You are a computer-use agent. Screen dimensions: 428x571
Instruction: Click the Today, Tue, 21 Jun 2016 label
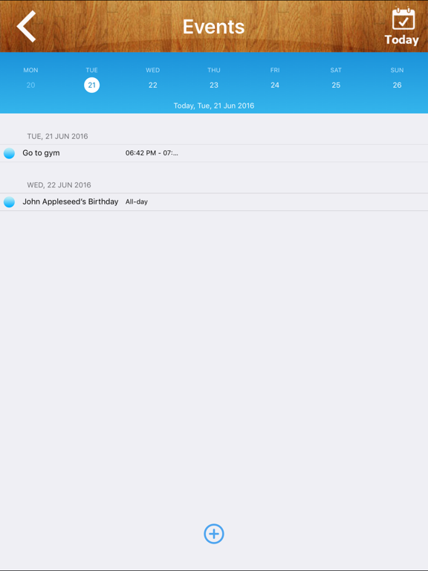tap(214, 106)
